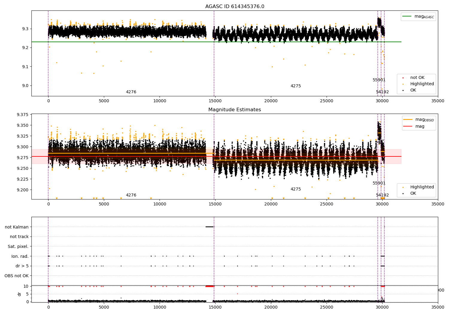Select the 'AGASC ID 614345376.0' title

tap(235, 7)
